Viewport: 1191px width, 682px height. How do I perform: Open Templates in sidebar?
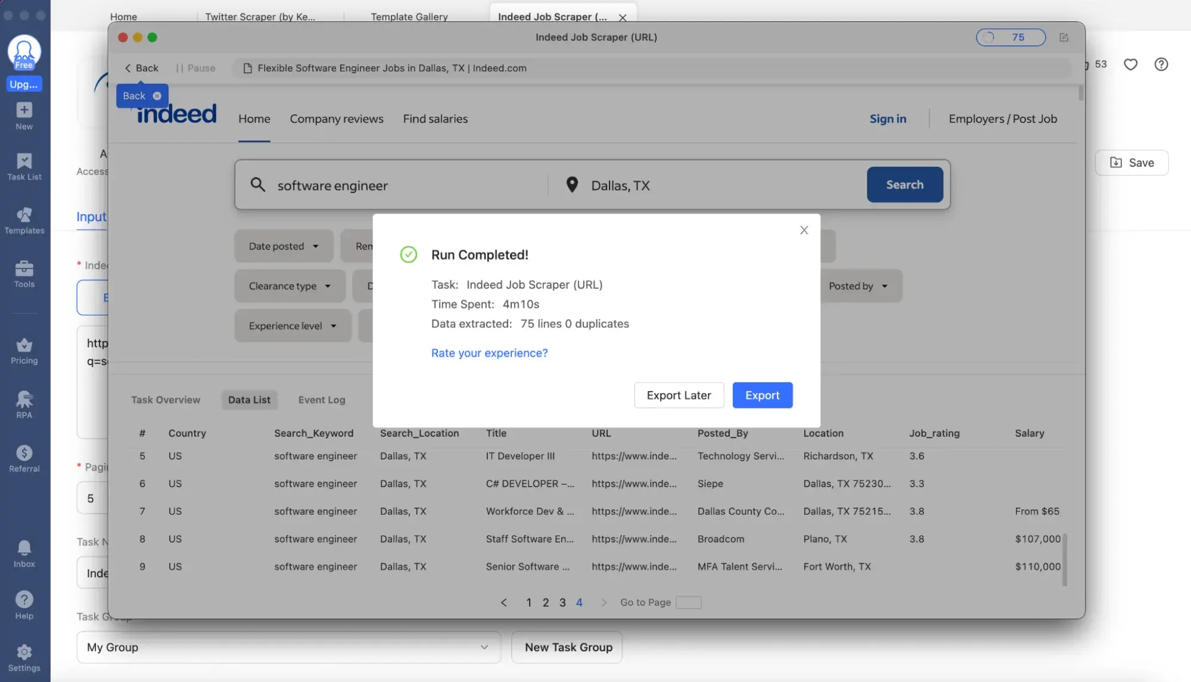coord(24,221)
